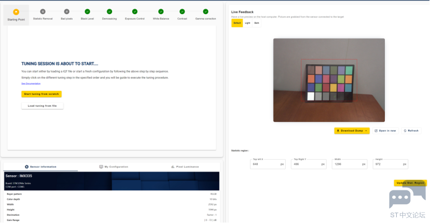The image size is (430, 223).
Task: Click the Color depth row
Action: pyautogui.click(x=112, y=199)
